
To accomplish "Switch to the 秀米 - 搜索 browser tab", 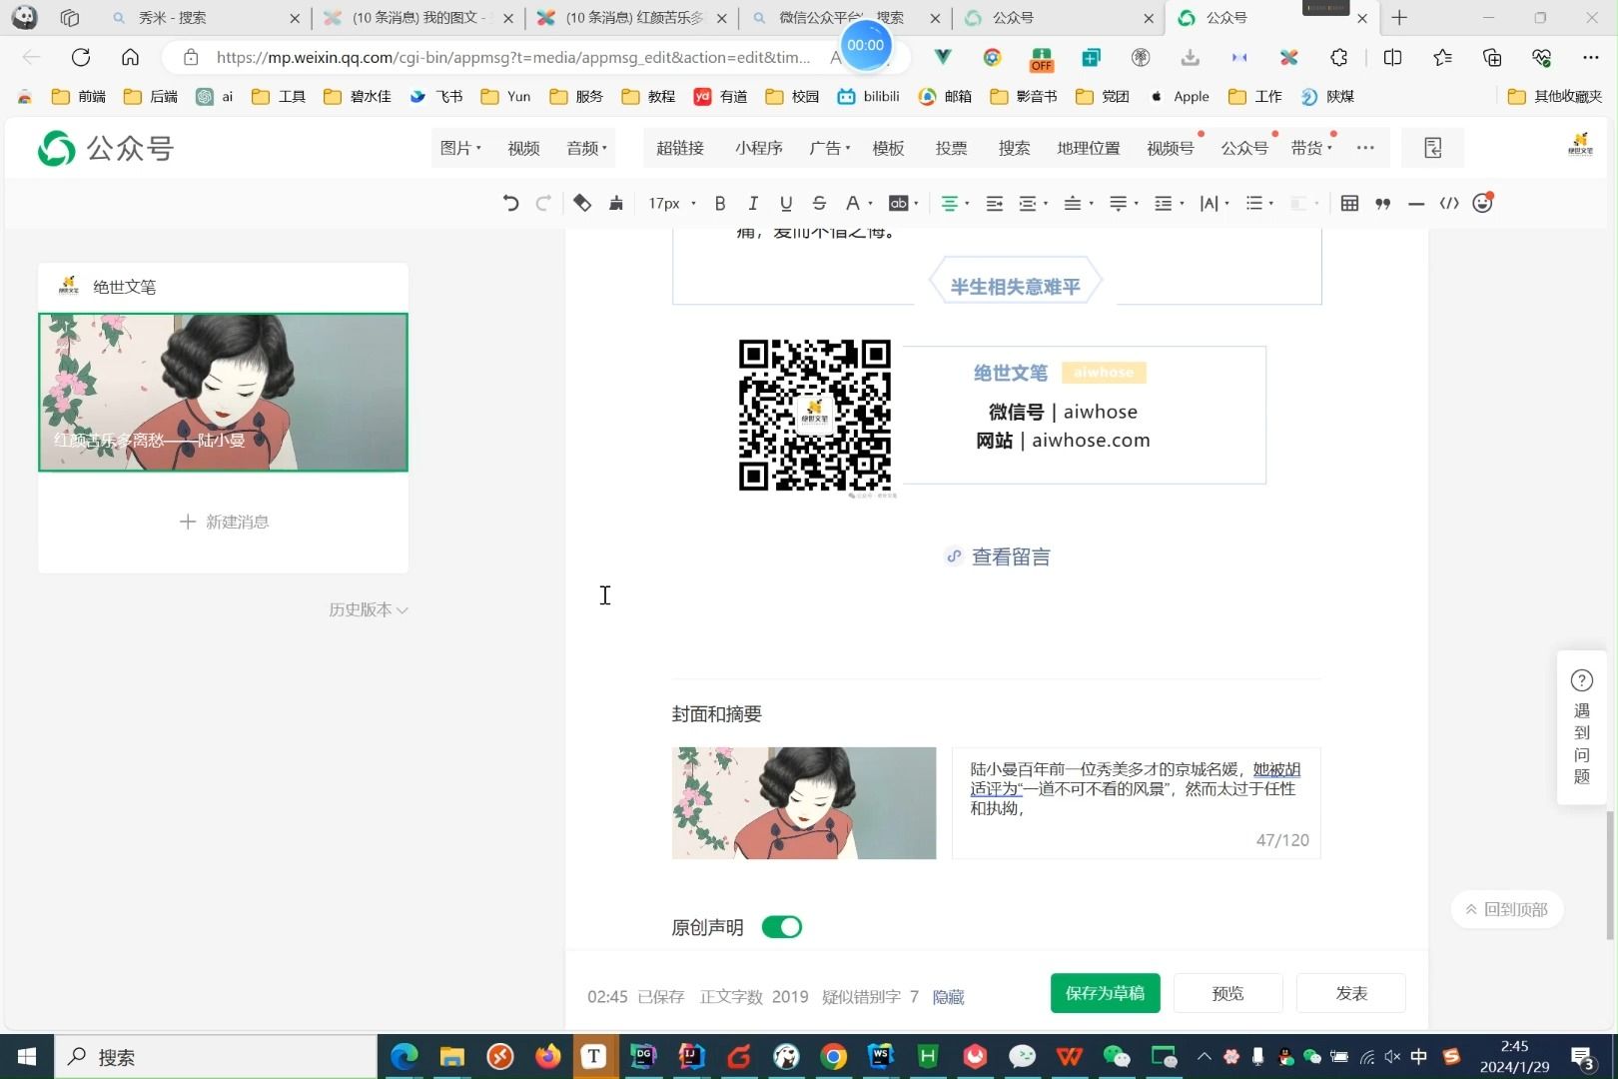I will pyautogui.click(x=205, y=18).
